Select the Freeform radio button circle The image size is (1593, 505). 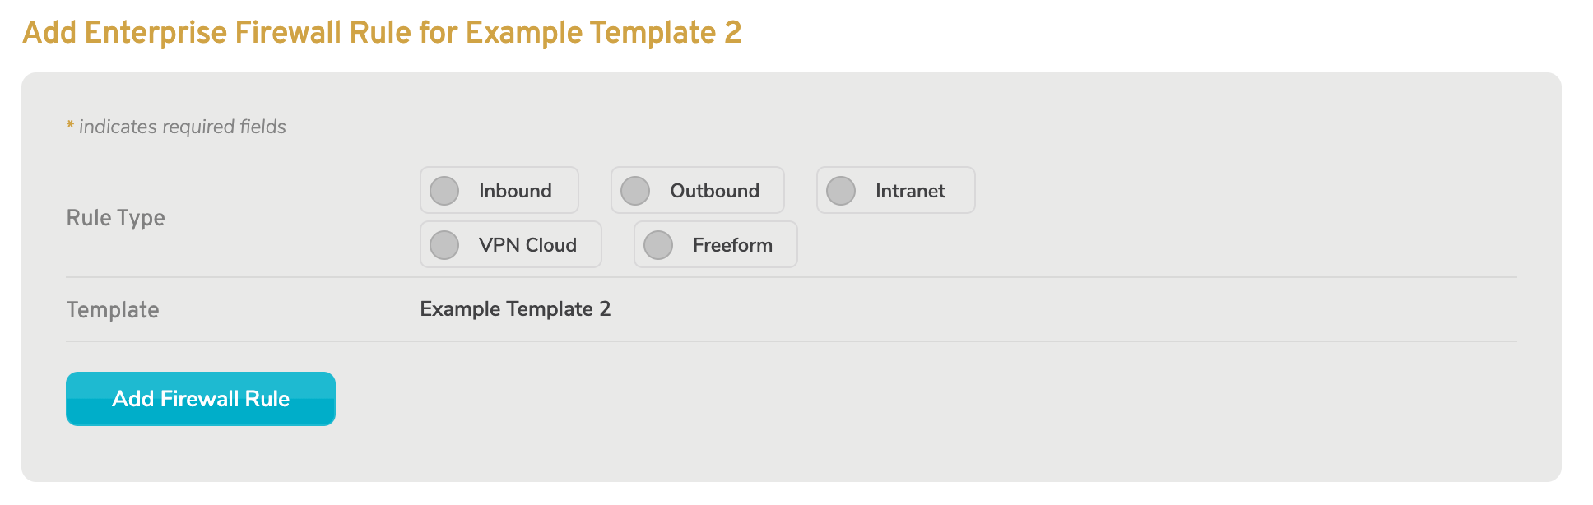[658, 245]
